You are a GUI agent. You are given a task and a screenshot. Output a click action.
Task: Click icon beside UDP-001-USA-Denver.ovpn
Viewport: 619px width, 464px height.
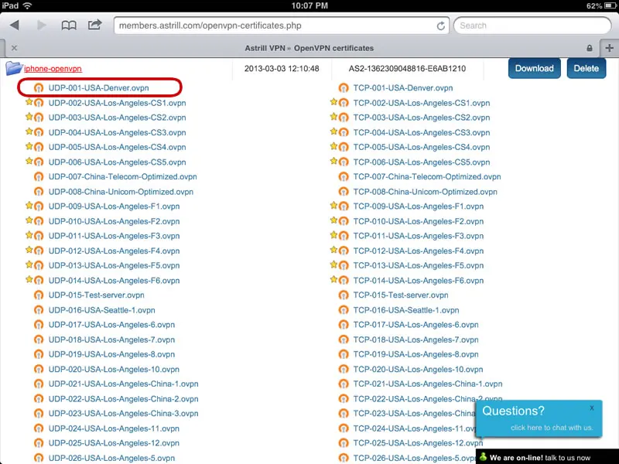(38, 88)
